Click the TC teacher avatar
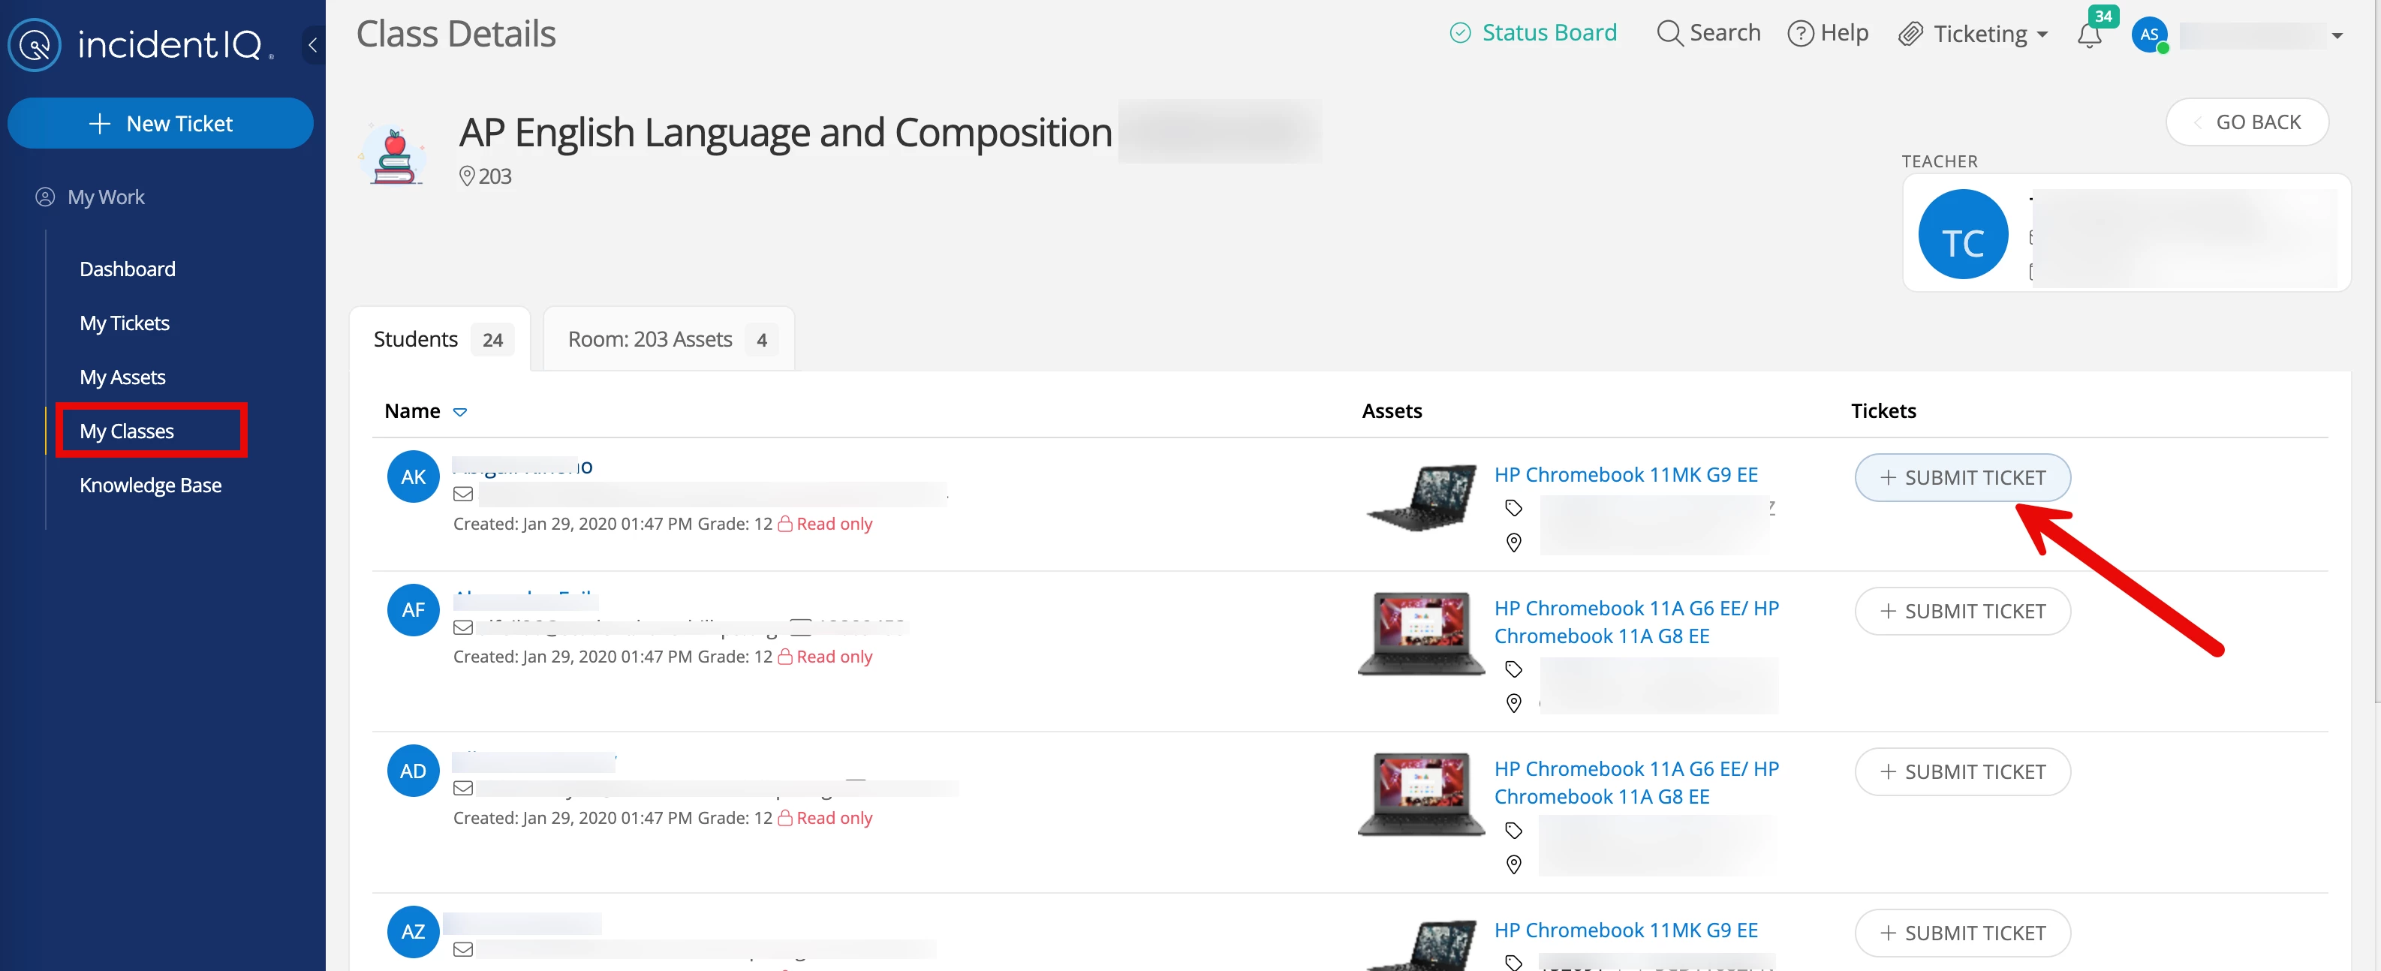This screenshot has width=2381, height=971. point(1962,235)
